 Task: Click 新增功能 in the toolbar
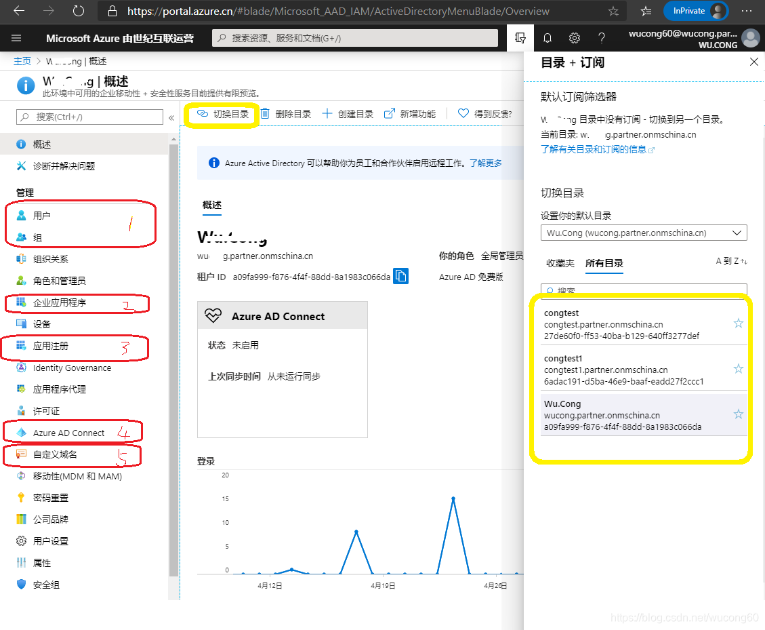click(410, 114)
